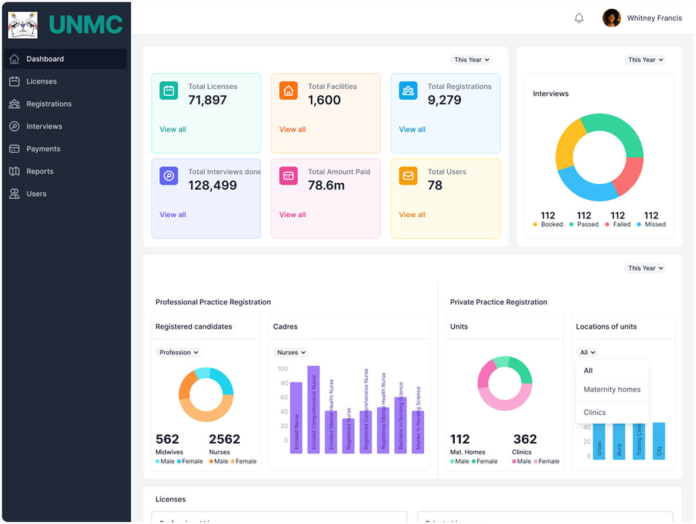Expand the This Year dropdown above Interviews

coord(645,60)
